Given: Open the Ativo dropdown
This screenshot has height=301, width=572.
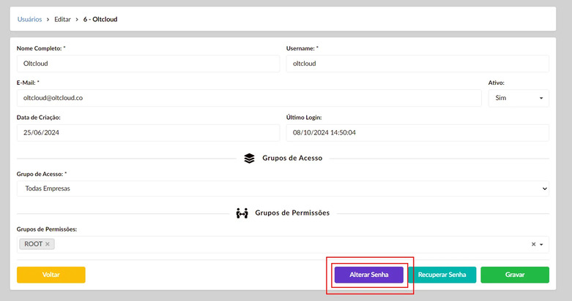Looking at the screenshot, I should point(519,98).
